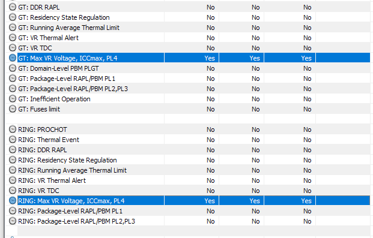Click the icon for GT: Package-Level RAPL/PBM PL1
Screen dimensions: 373x238
click(x=13, y=79)
